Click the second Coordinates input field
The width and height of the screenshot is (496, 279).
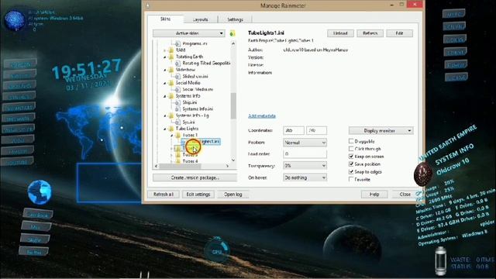click(x=316, y=130)
